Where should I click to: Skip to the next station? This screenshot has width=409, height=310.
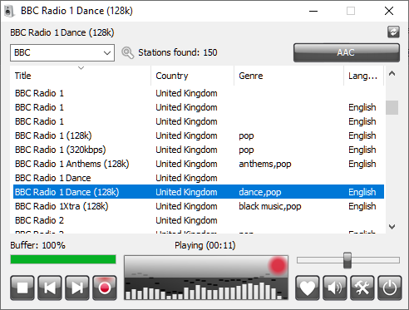coord(77,288)
